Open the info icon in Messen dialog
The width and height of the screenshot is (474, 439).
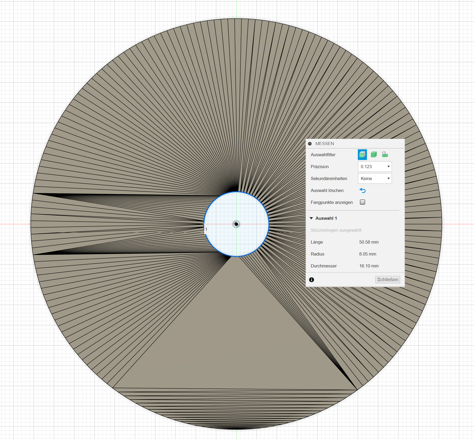[x=311, y=280]
